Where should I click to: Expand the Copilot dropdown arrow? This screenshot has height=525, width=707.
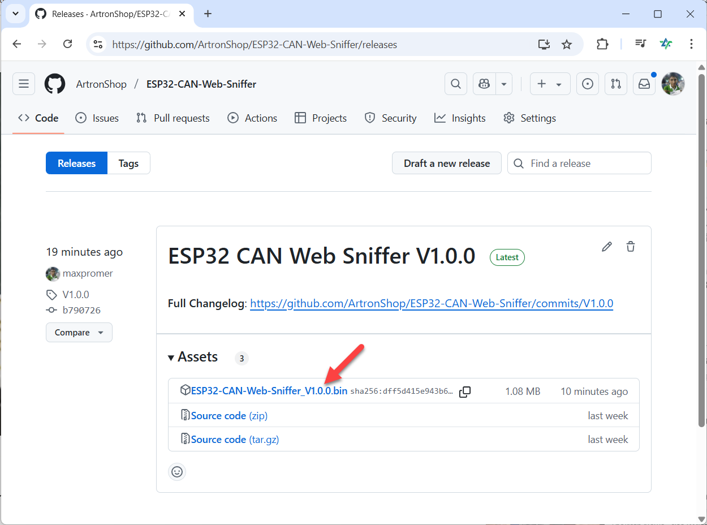point(504,84)
